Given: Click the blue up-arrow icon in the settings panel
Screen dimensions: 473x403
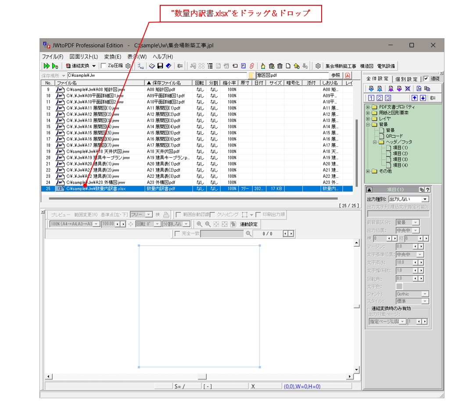Looking at the screenshot, I should click(414, 97).
